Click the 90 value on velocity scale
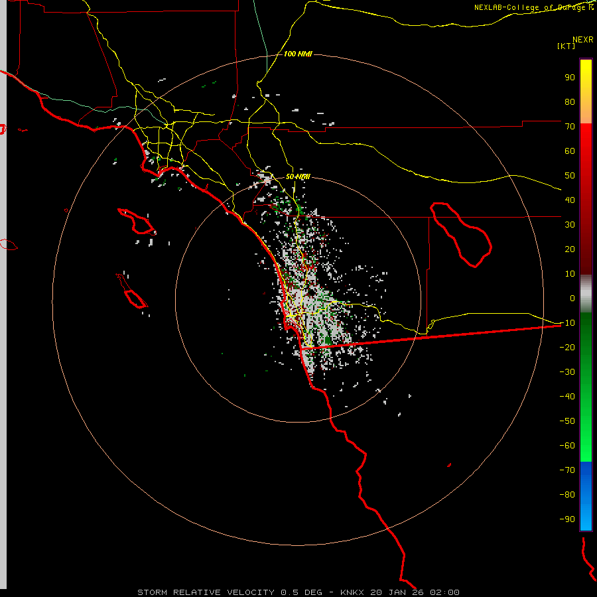The image size is (597, 597). pos(570,78)
